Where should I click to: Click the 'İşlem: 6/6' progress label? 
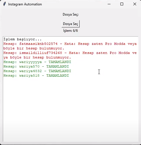(71, 31)
